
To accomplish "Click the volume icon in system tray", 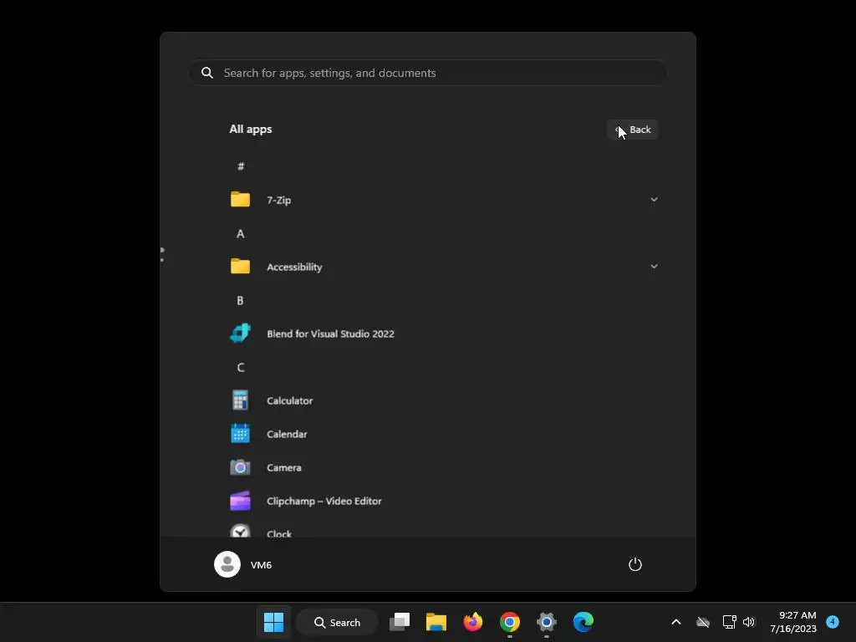I will click(748, 622).
